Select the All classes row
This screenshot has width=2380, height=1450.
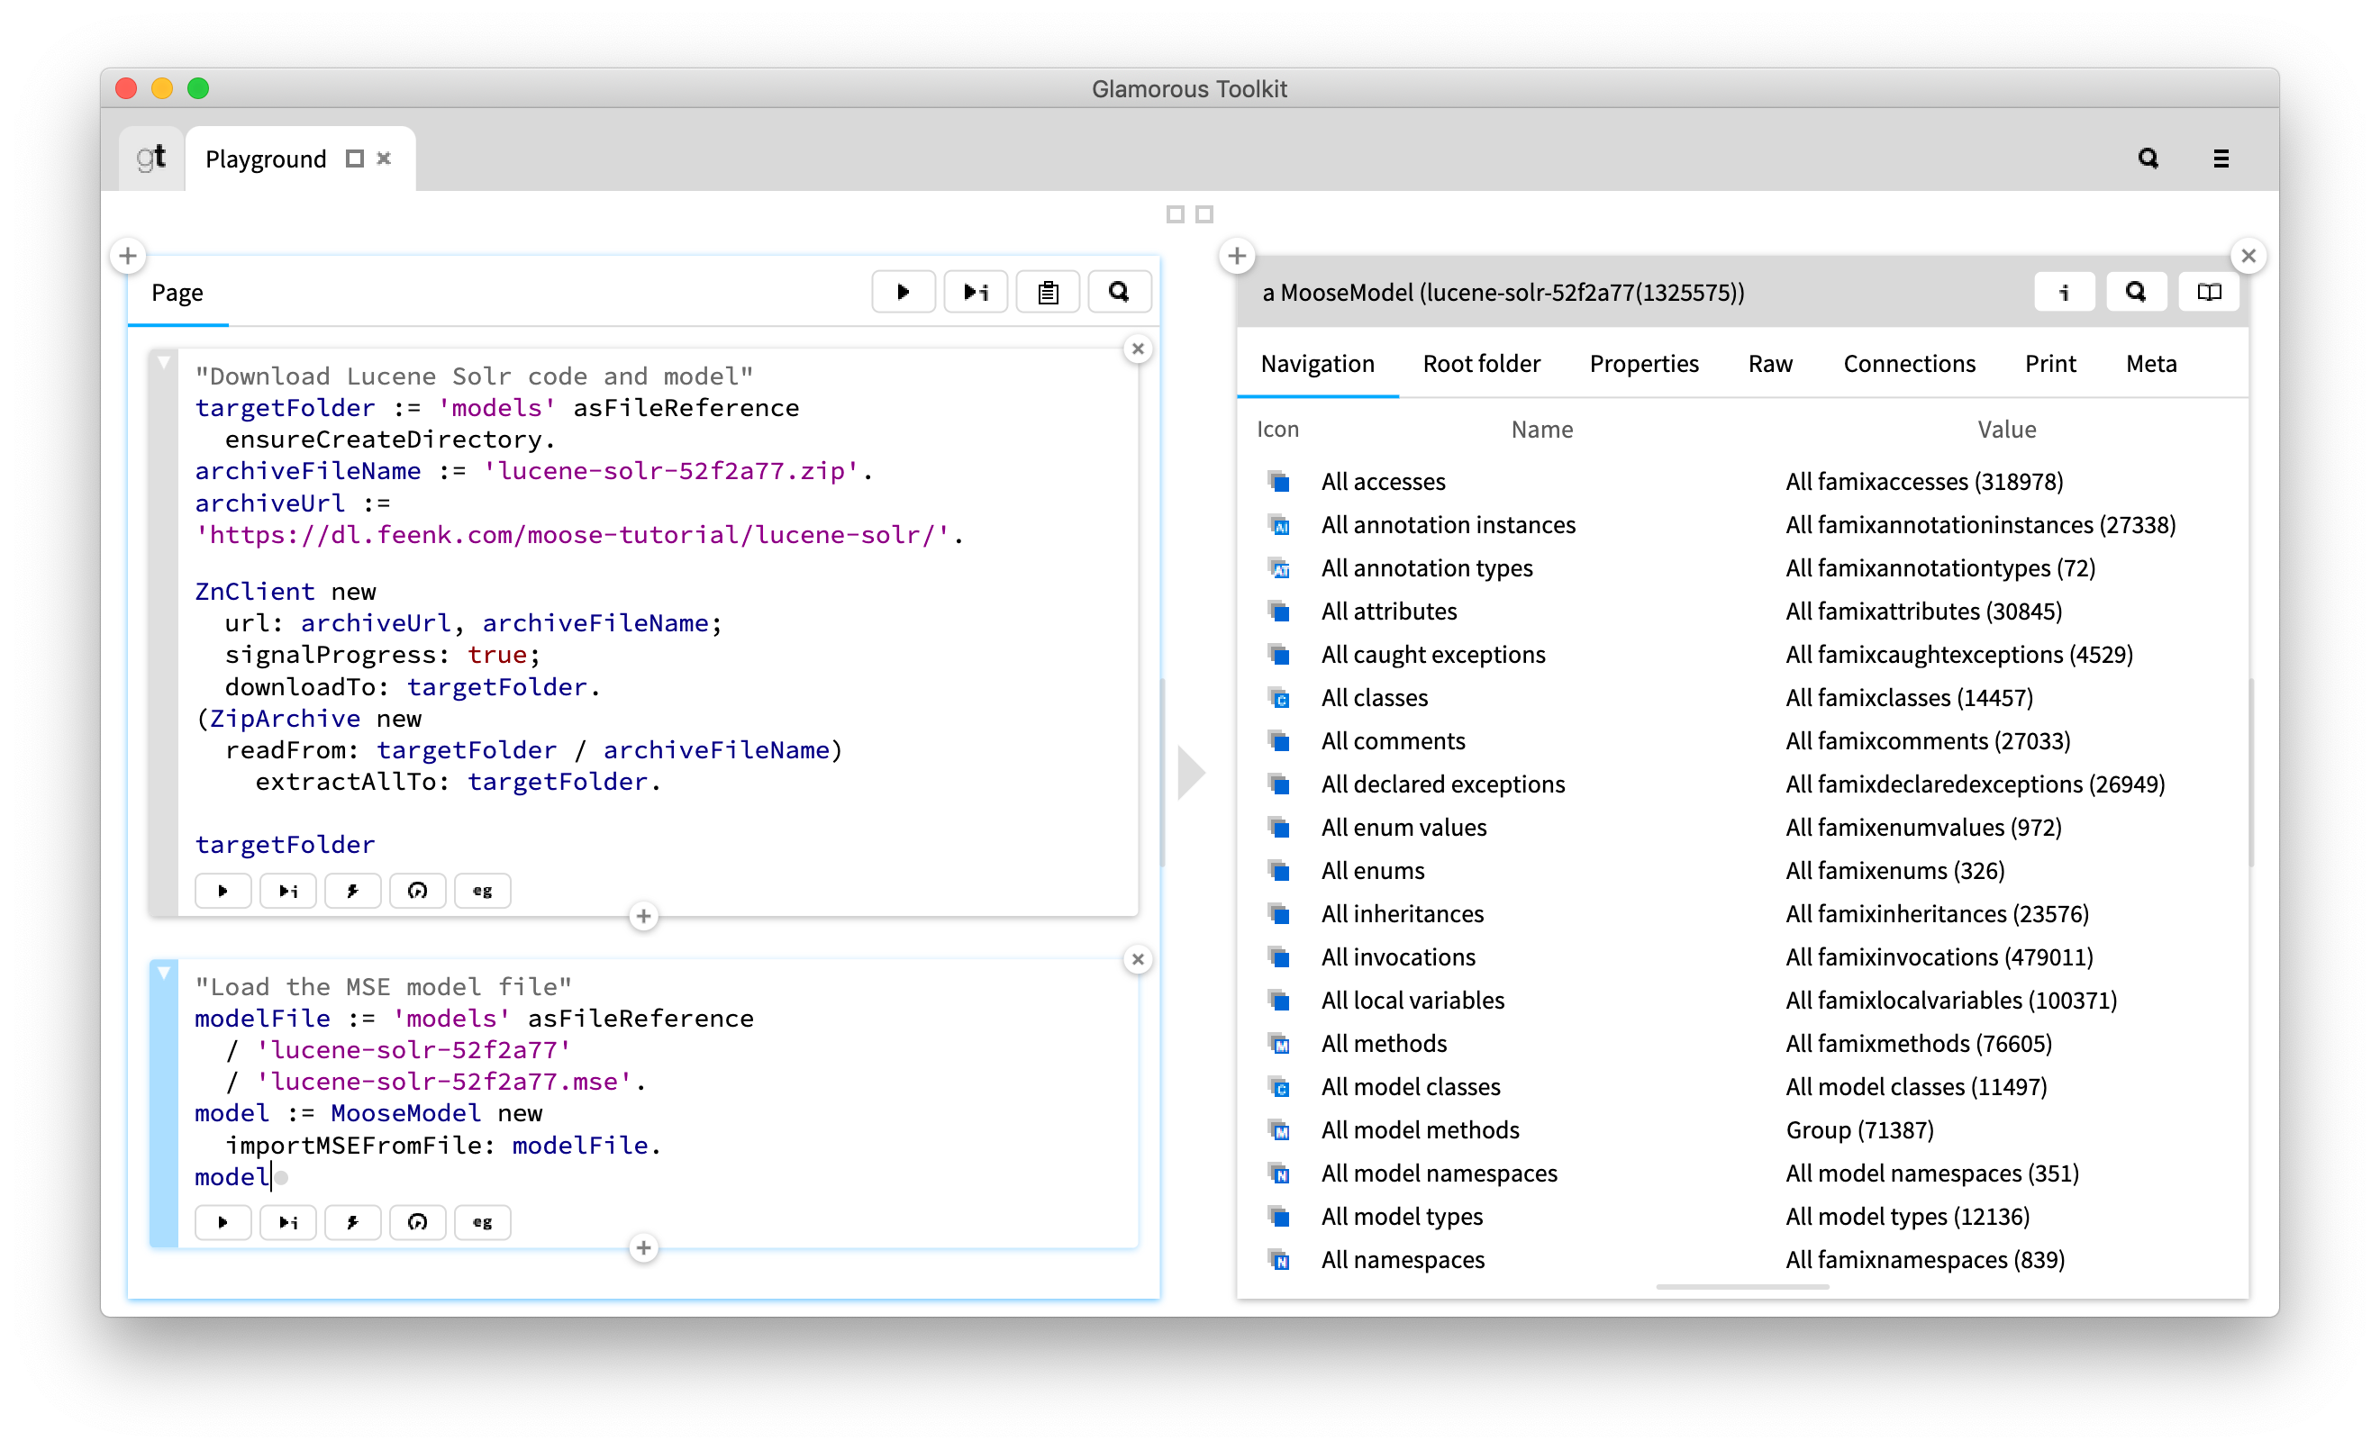[x=1374, y=697]
